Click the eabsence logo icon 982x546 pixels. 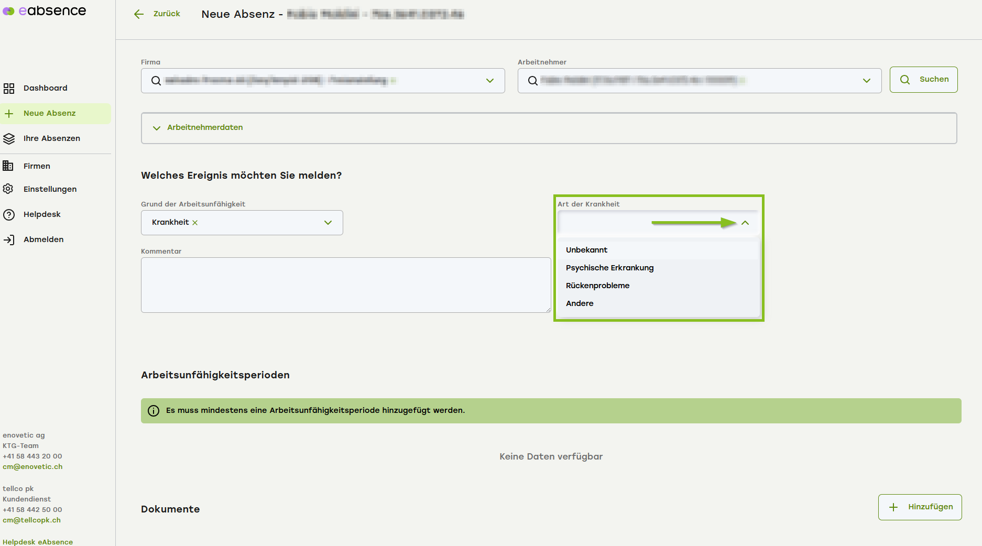(9, 11)
